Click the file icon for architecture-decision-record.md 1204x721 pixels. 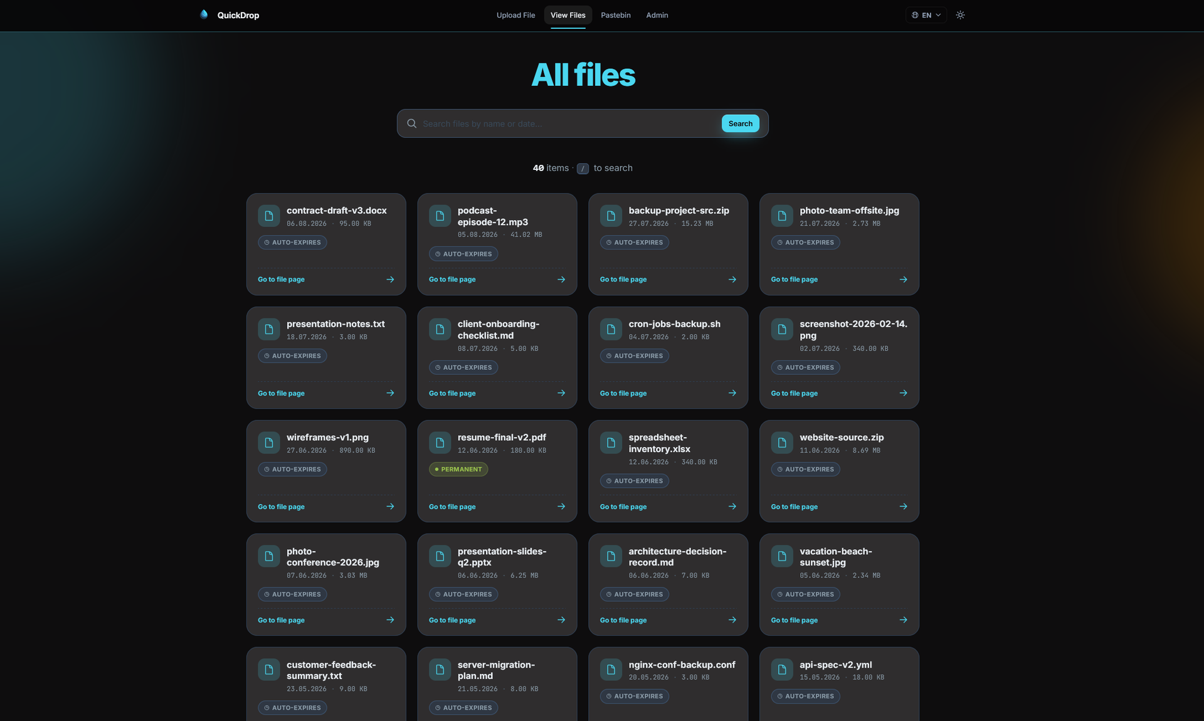[611, 556]
